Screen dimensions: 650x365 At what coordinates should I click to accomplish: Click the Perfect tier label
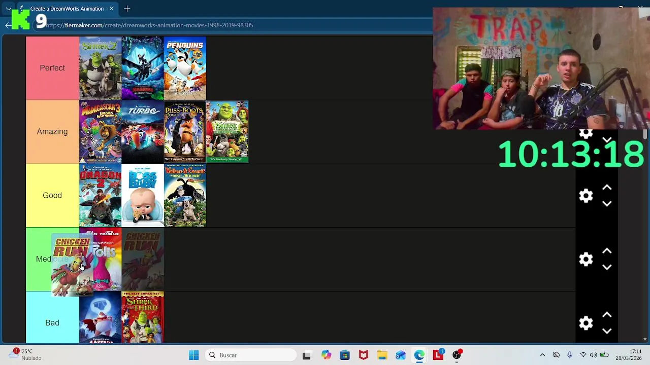click(x=52, y=68)
